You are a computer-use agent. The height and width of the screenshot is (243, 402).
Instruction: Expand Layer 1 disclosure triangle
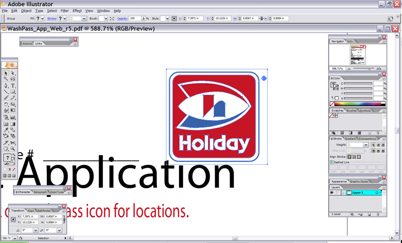[343, 193]
